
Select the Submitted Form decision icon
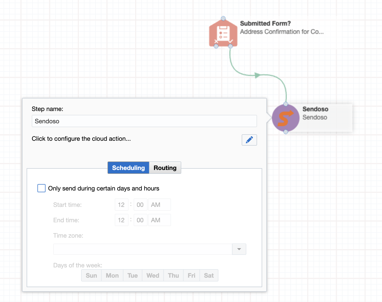[x=223, y=33]
